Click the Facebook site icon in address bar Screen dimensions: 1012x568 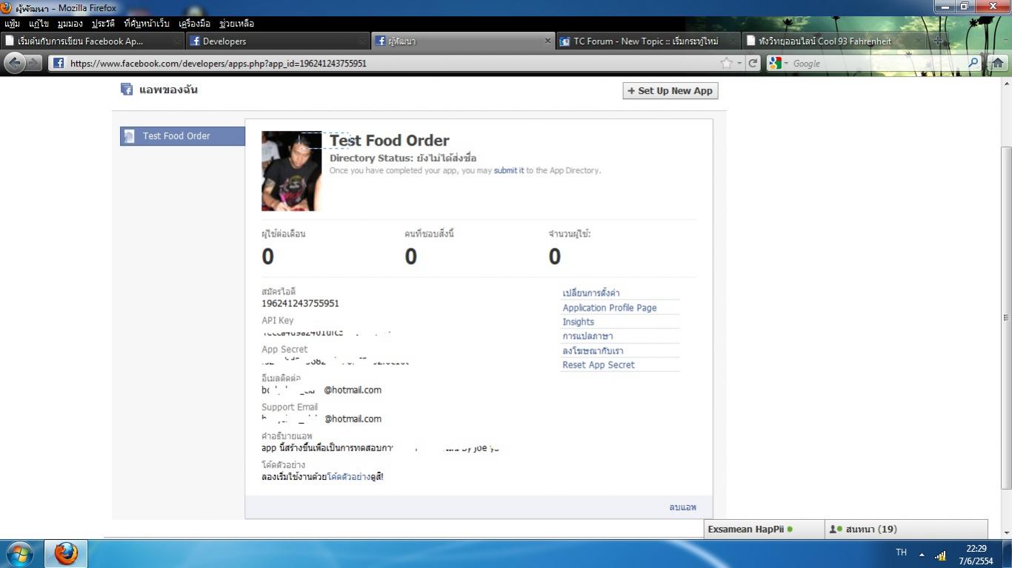58,64
